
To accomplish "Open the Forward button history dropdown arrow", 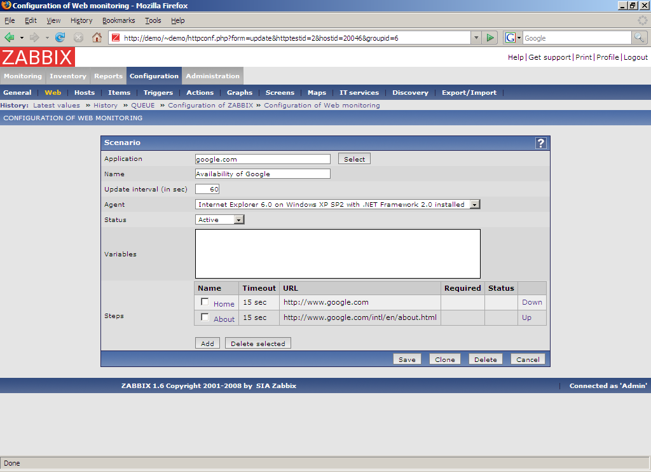I will 47,38.
